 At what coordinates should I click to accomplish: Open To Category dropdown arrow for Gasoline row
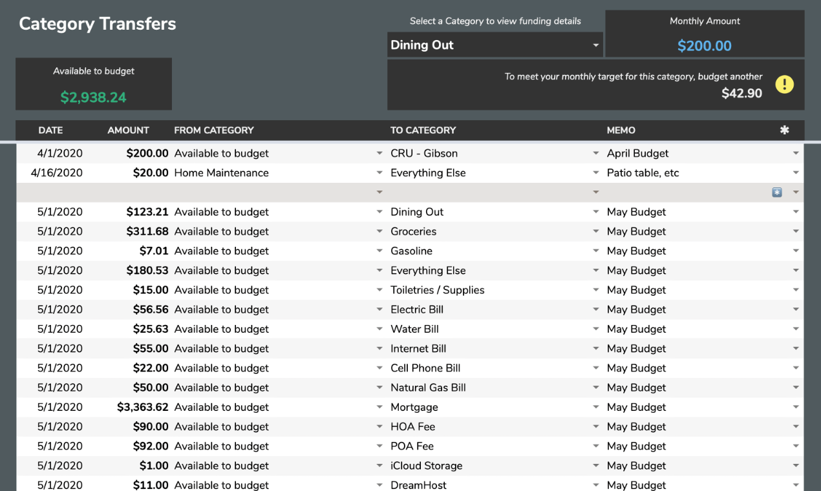[596, 251]
